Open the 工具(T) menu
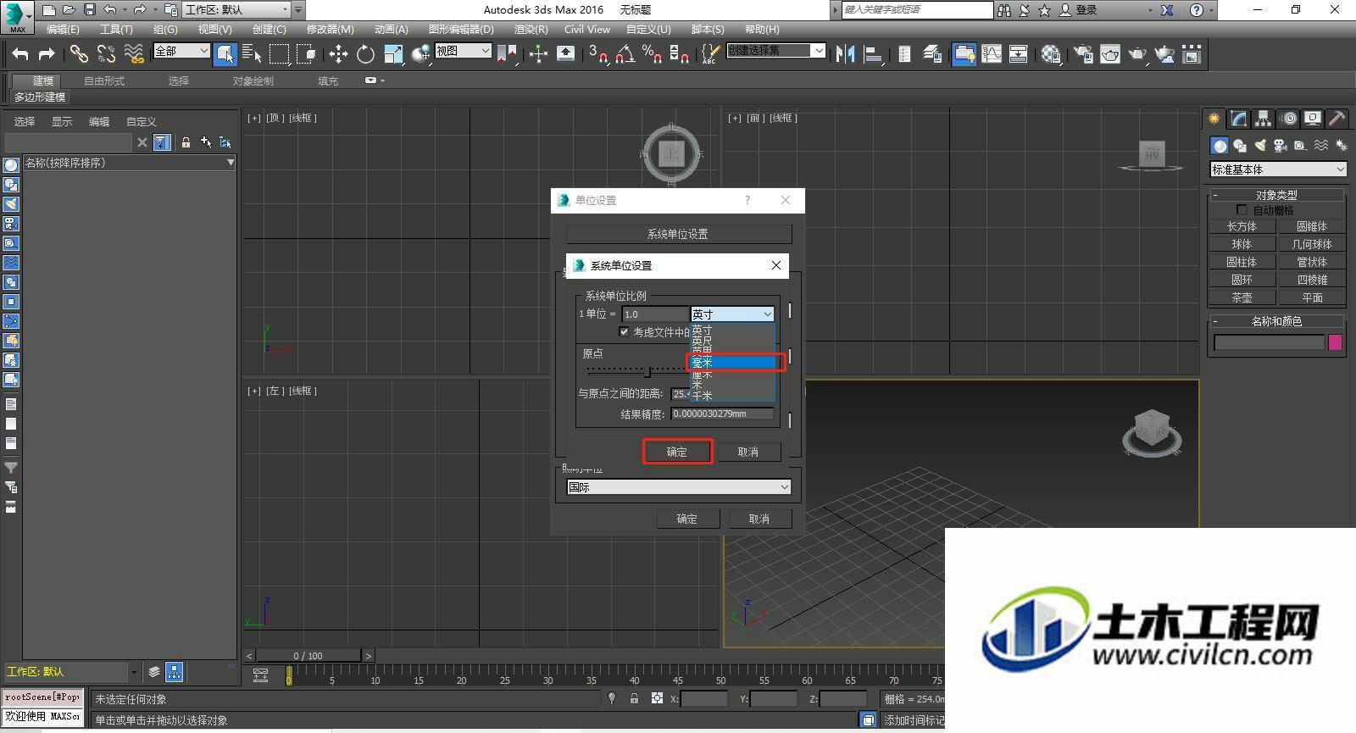This screenshot has height=733, width=1356. (116, 29)
